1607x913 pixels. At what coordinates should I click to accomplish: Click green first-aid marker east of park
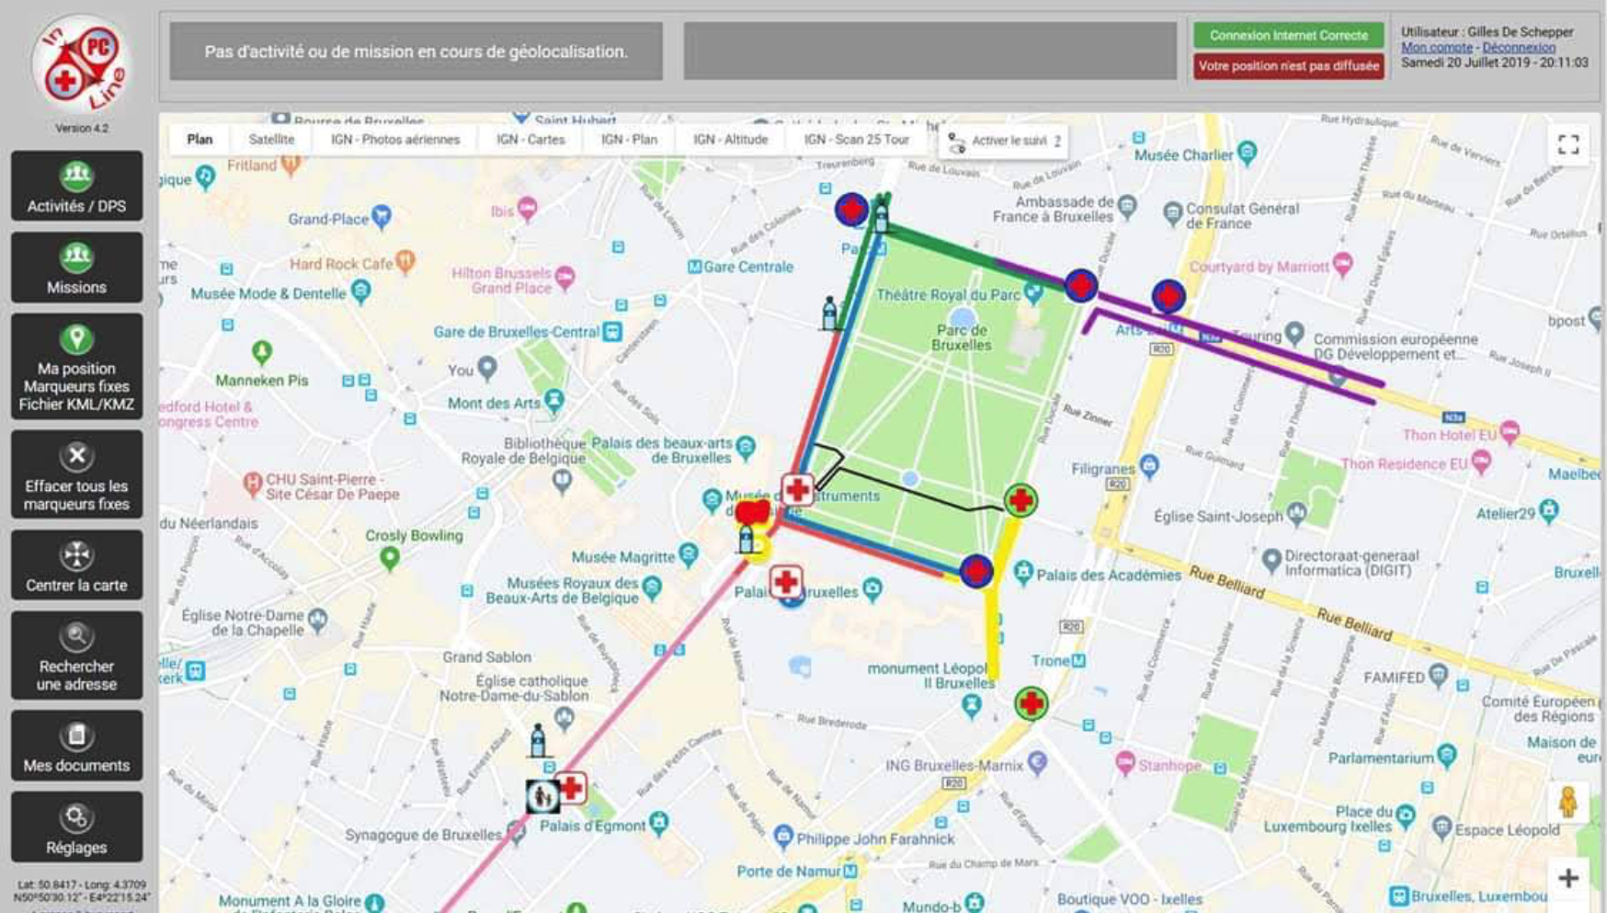(x=1020, y=500)
